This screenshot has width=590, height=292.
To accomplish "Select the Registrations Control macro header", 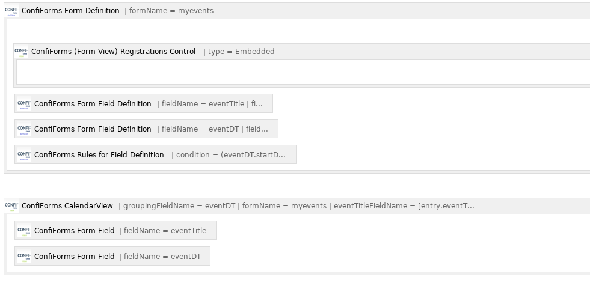I will (x=302, y=52).
